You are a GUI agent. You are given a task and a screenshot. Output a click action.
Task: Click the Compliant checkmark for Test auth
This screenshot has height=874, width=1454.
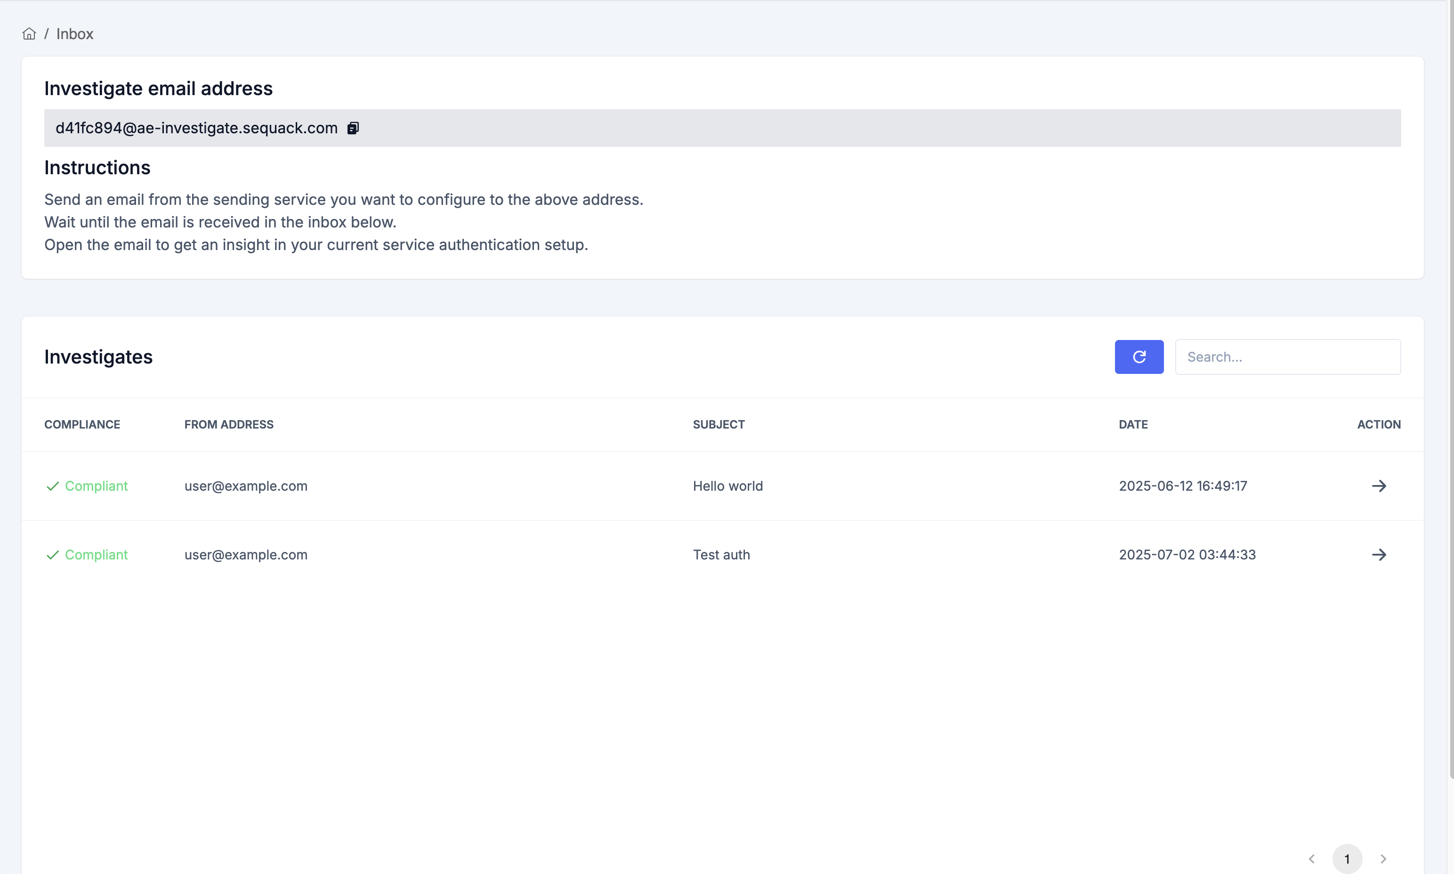[53, 555]
